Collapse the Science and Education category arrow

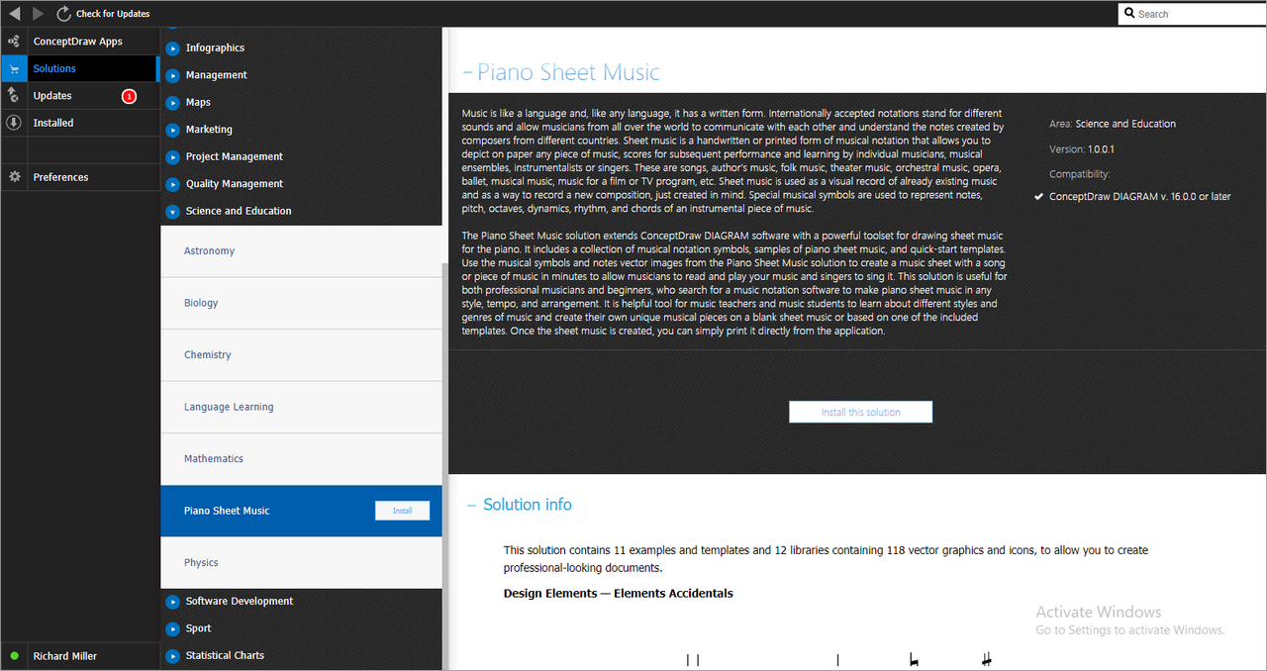tap(173, 211)
